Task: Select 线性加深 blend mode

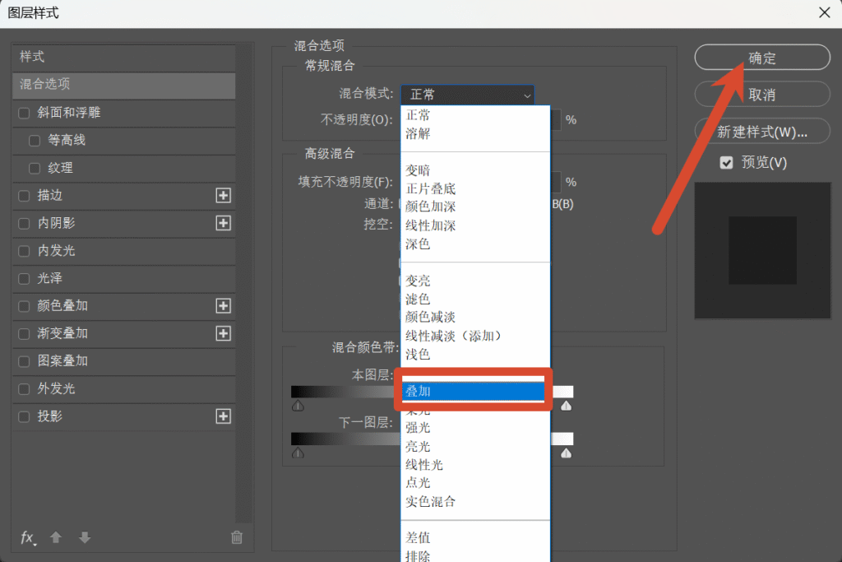Action: click(475, 225)
